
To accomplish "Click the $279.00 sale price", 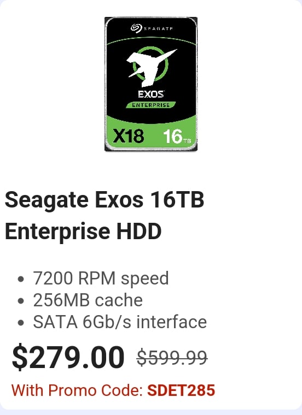I will click(x=68, y=358).
